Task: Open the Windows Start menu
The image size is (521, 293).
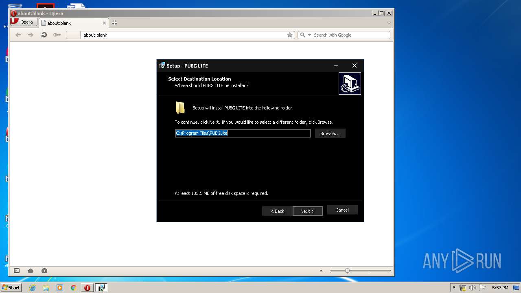Action: pyautogui.click(x=11, y=288)
